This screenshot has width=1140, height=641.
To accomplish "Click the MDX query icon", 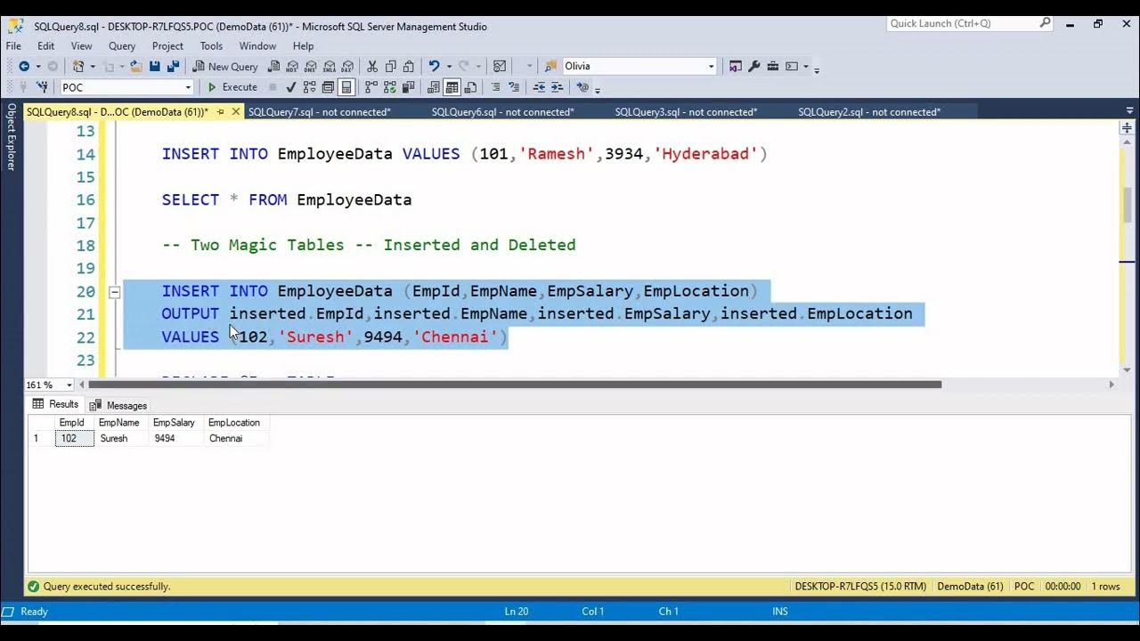I will coord(292,66).
